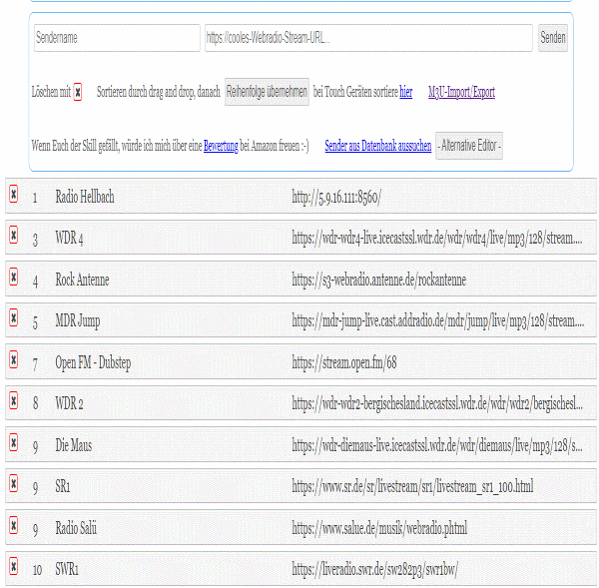Follow the Bewertung link
This screenshot has width=599, height=588.
221,146
